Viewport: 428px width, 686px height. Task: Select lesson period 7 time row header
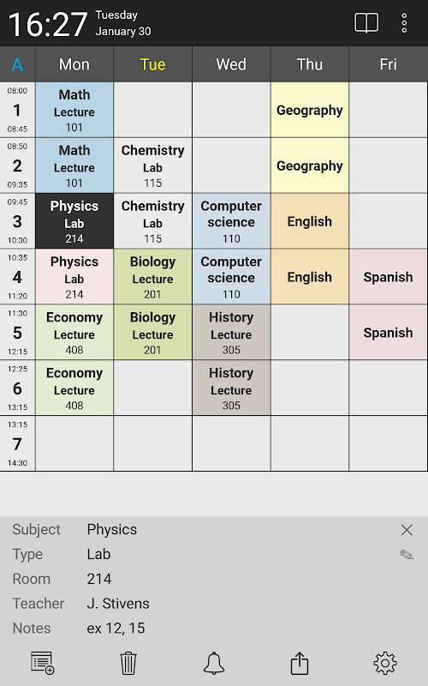[x=17, y=443]
